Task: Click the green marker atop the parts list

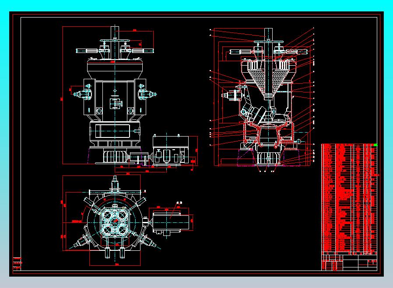Action: (x=375, y=145)
